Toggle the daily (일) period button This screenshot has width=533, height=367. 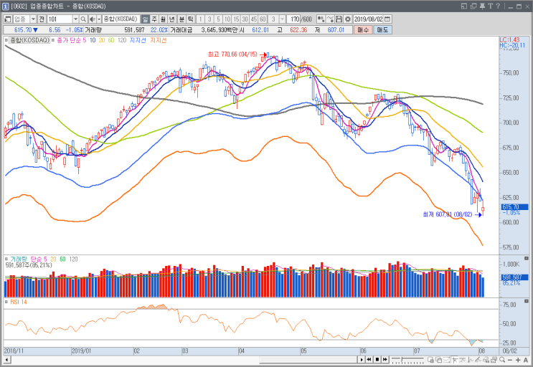tap(145, 19)
